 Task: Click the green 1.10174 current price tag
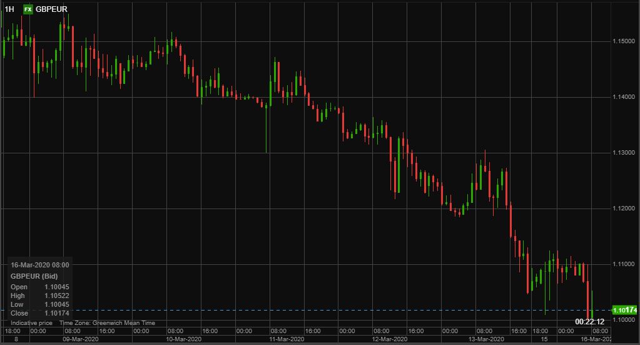[x=624, y=310]
